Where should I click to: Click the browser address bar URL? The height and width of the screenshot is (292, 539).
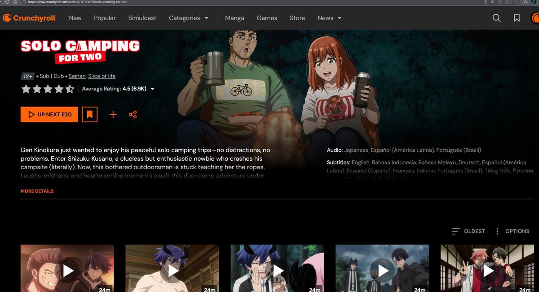coord(77,2)
